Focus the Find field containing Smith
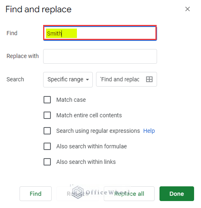201x208 pixels. point(100,33)
